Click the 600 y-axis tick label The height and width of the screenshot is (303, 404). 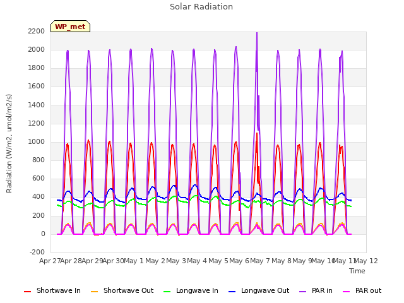[x=39, y=179]
